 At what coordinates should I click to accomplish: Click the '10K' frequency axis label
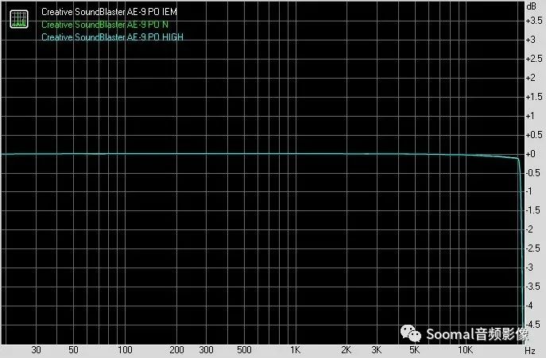[x=465, y=349]
